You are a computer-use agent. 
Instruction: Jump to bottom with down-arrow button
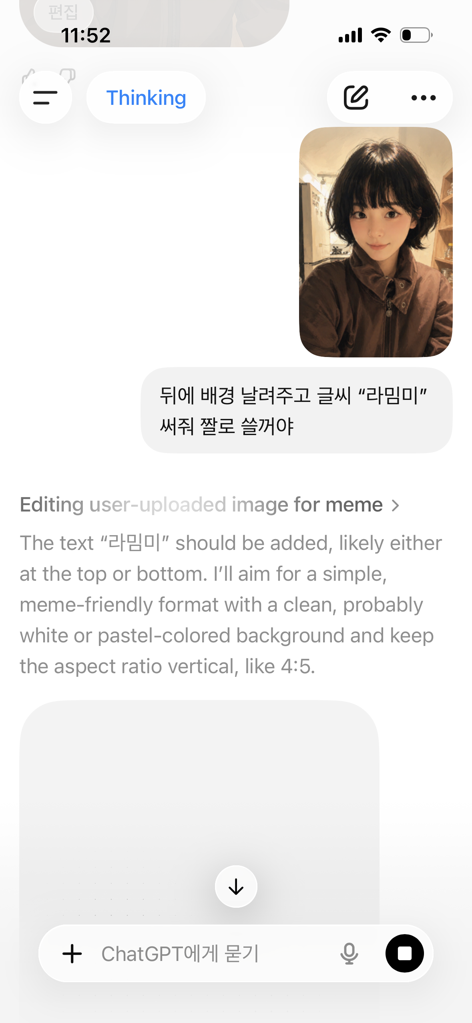236,887
